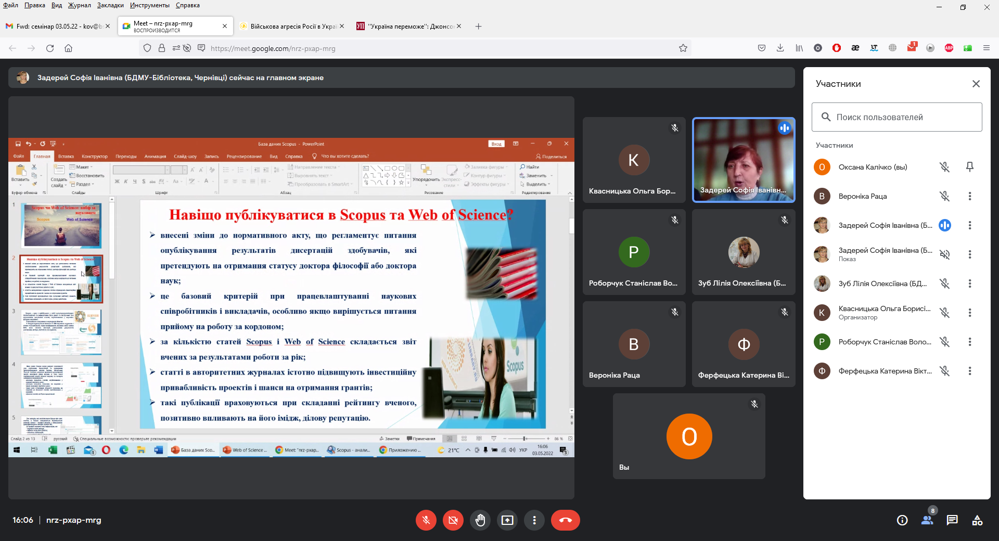The width and height of the screenshot is (999, 541).
Task: Save page to Pocket
Action: tap(762, 48)
